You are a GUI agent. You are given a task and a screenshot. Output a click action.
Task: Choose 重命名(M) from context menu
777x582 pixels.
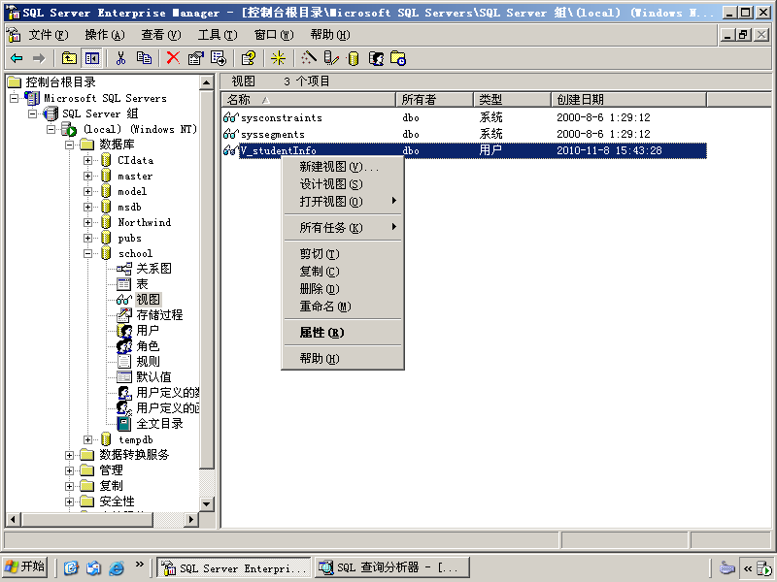(x=343, y=307)
